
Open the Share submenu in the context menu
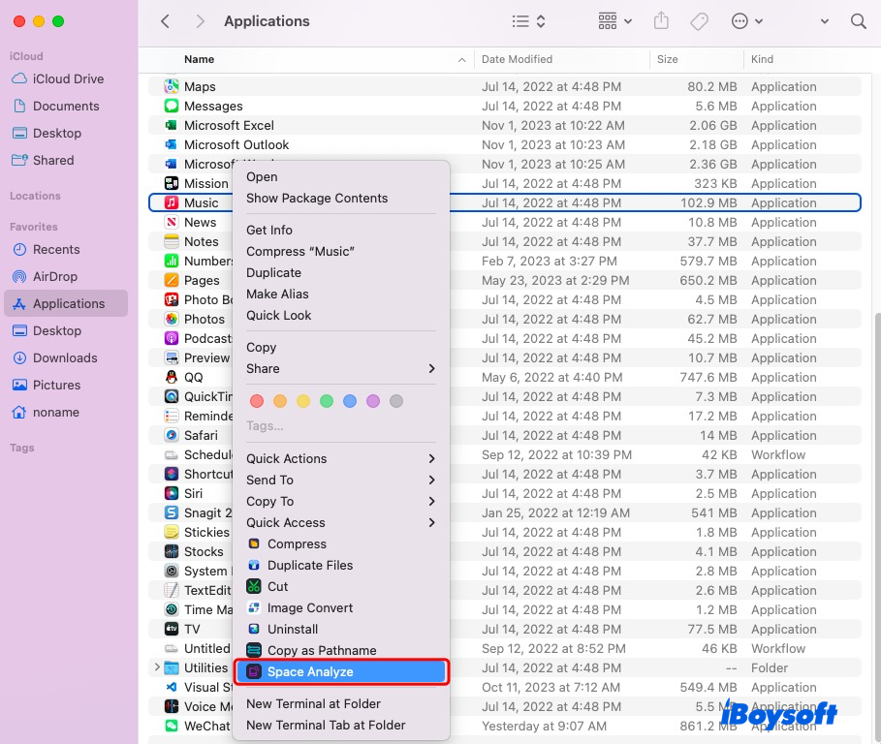291,368
